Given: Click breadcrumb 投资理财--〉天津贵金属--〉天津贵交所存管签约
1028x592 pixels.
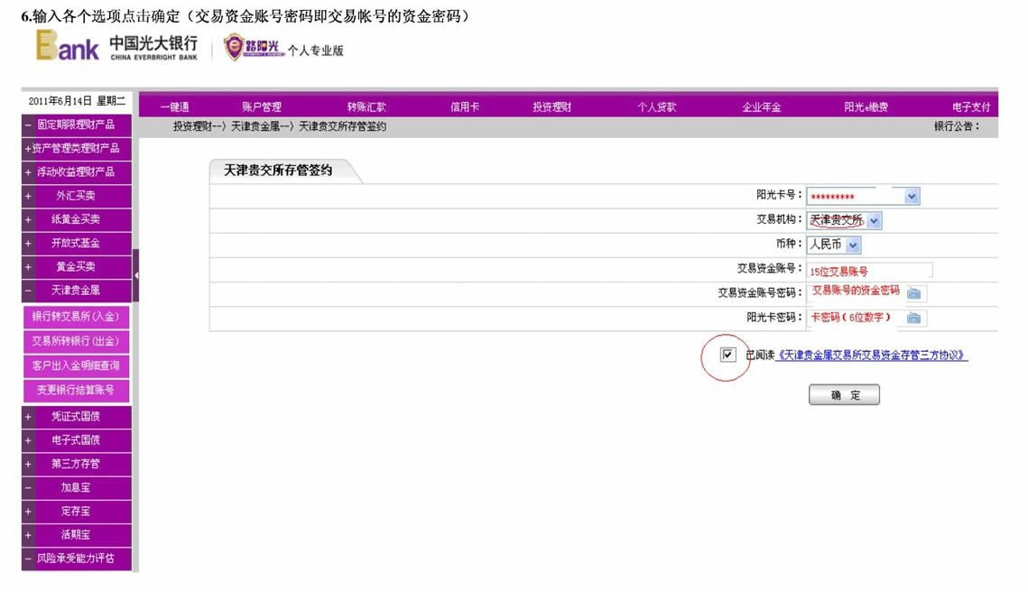Looking at the screenshot, I should (x=279, y=125).
